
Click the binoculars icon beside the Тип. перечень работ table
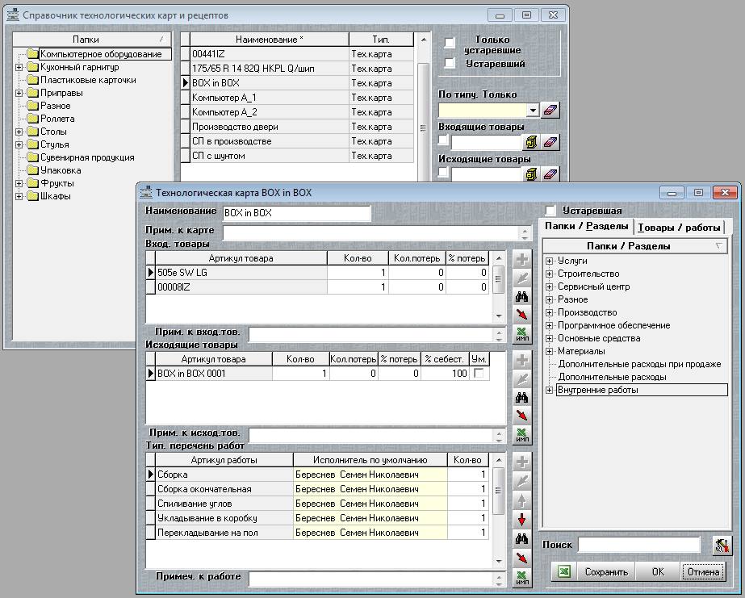tap(521, 538)
